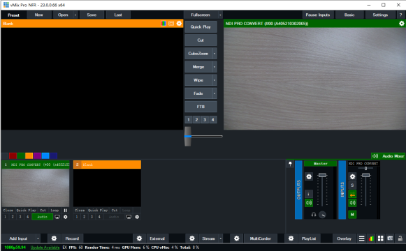Toggle Solo S on NDI PRO CONVERT channel

tap(352, 185)
